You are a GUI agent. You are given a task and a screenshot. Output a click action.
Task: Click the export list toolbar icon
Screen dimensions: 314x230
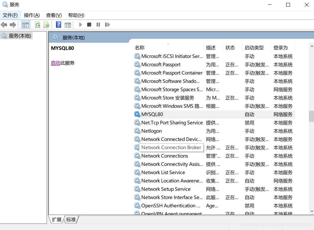(x=46, y=25)
